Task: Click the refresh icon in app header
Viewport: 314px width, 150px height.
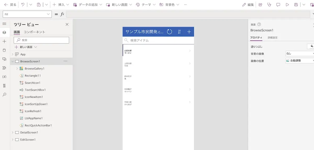Action: click(170, 32)
